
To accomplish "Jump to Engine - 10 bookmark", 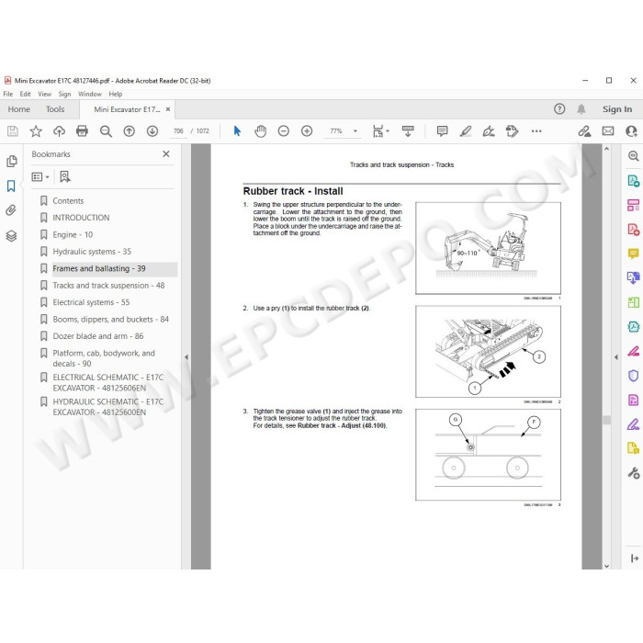I will coord(73,234).
